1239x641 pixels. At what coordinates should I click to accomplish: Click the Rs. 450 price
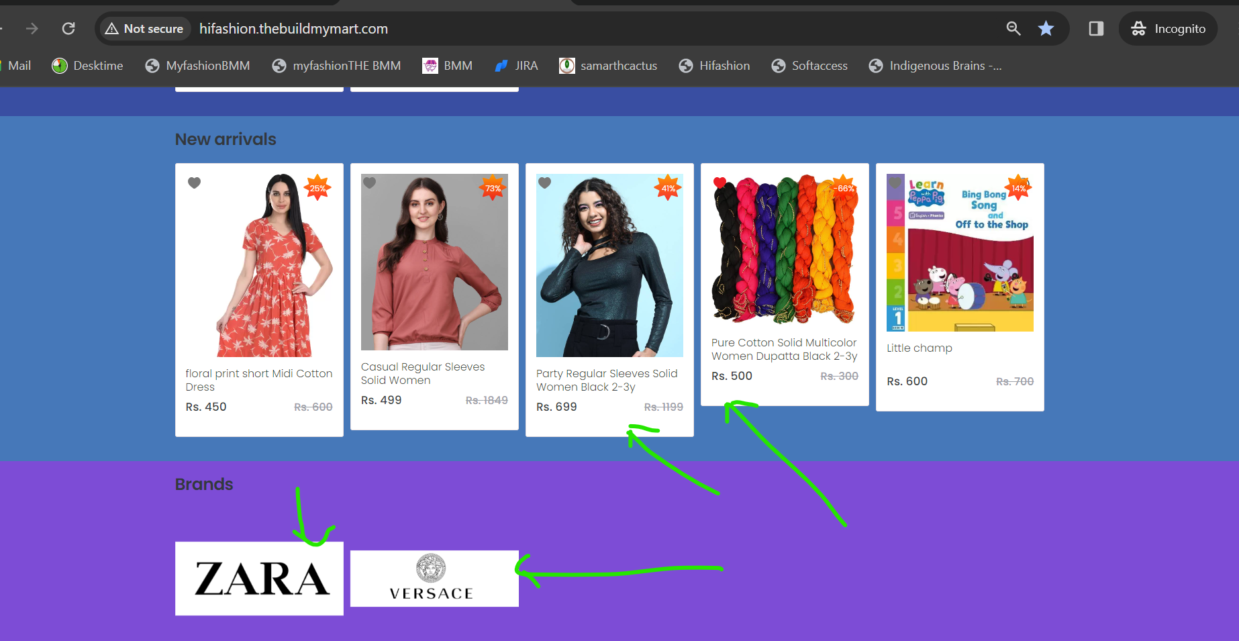point(206,407)
